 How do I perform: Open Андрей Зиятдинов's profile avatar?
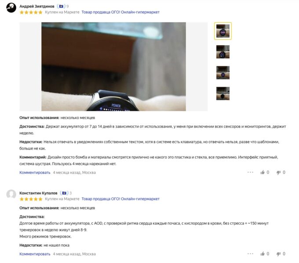[11, 8]
